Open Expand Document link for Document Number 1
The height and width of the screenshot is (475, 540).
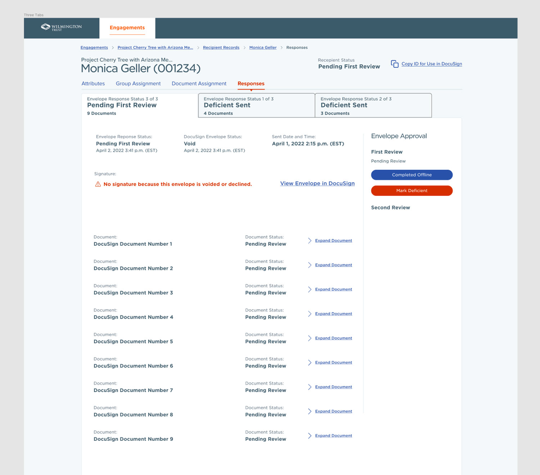click(333, 240)
